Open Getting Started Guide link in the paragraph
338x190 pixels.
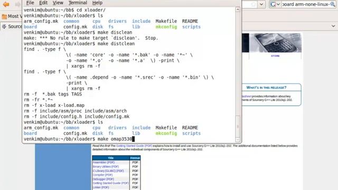tap(134, 146)
